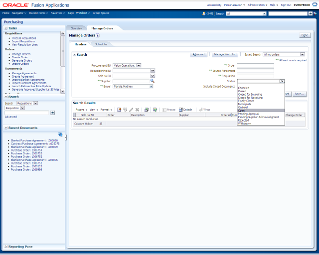Click the pencil Edit icon in results toolbar

pyautogui.click(x=131, y=110)
